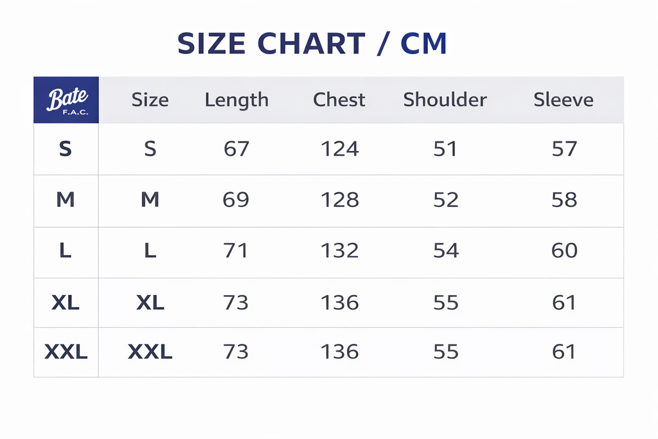The image size is (658, 439).
Task: Click the sleeve value 60 for size L
Action: tap(564, 250)
